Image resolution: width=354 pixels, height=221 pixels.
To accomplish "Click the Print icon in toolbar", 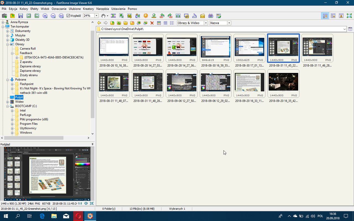I will tap(210, 16).
